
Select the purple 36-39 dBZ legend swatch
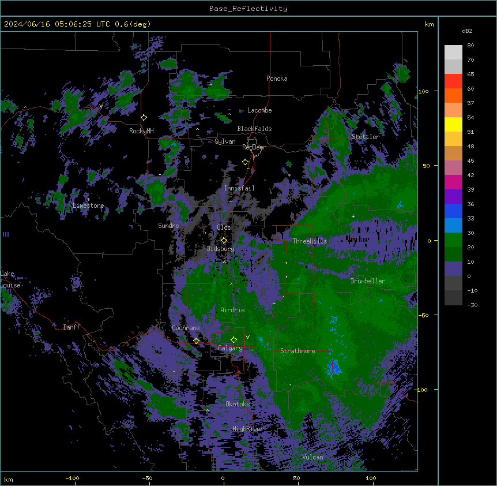click(x=453, y=197)
